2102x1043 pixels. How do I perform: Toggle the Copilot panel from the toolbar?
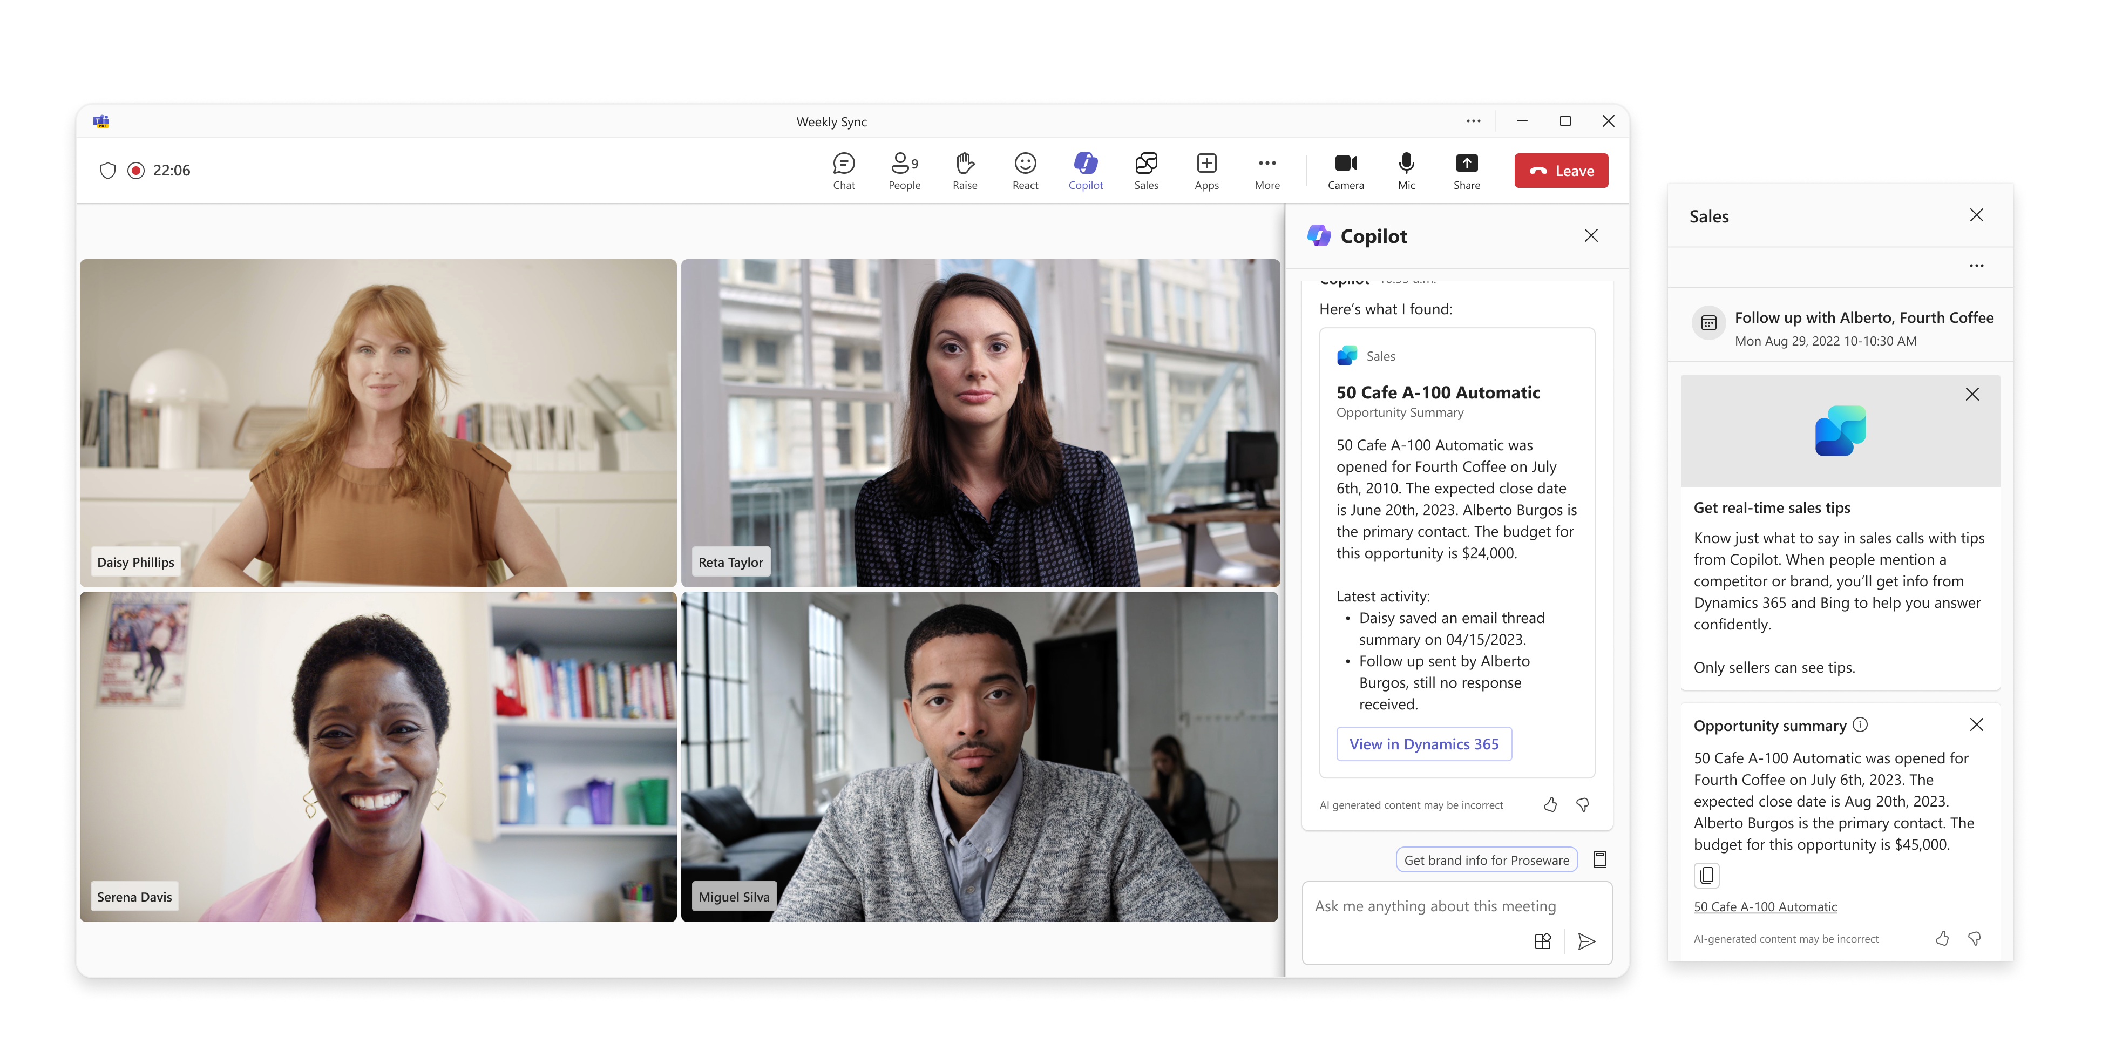tap(1085, 171)
